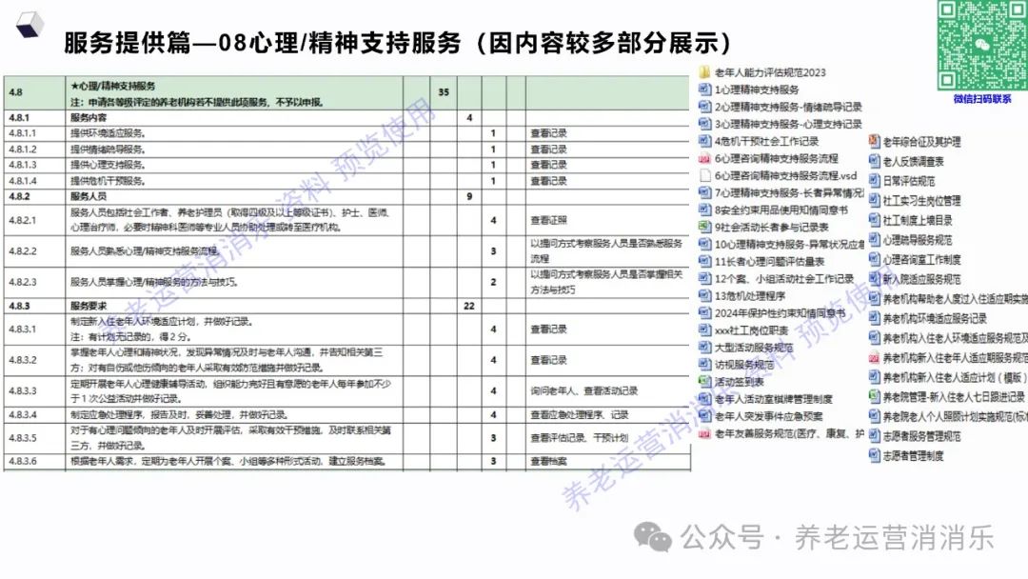1028x579 pixels.
Task: Select file 心理疏导服务规范
Action: tap(918, 239)
